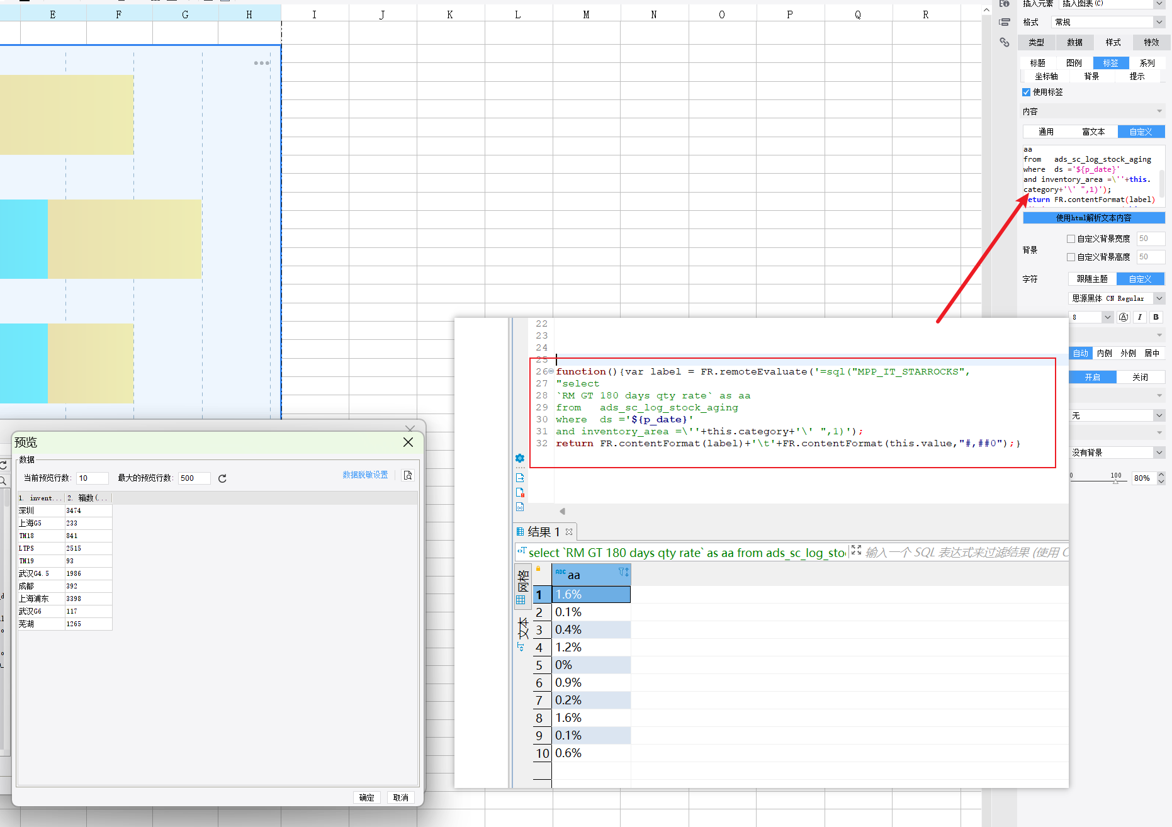
Task: Select 内侧 label position
Action: [1105, 353]
